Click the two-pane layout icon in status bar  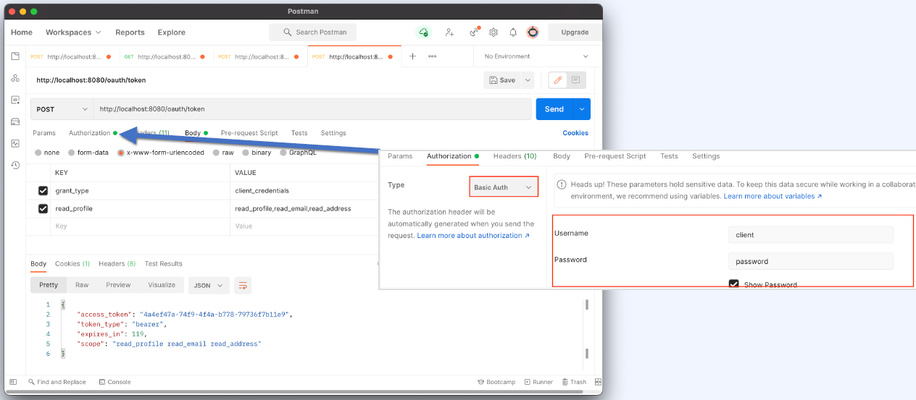click(598, 382)
